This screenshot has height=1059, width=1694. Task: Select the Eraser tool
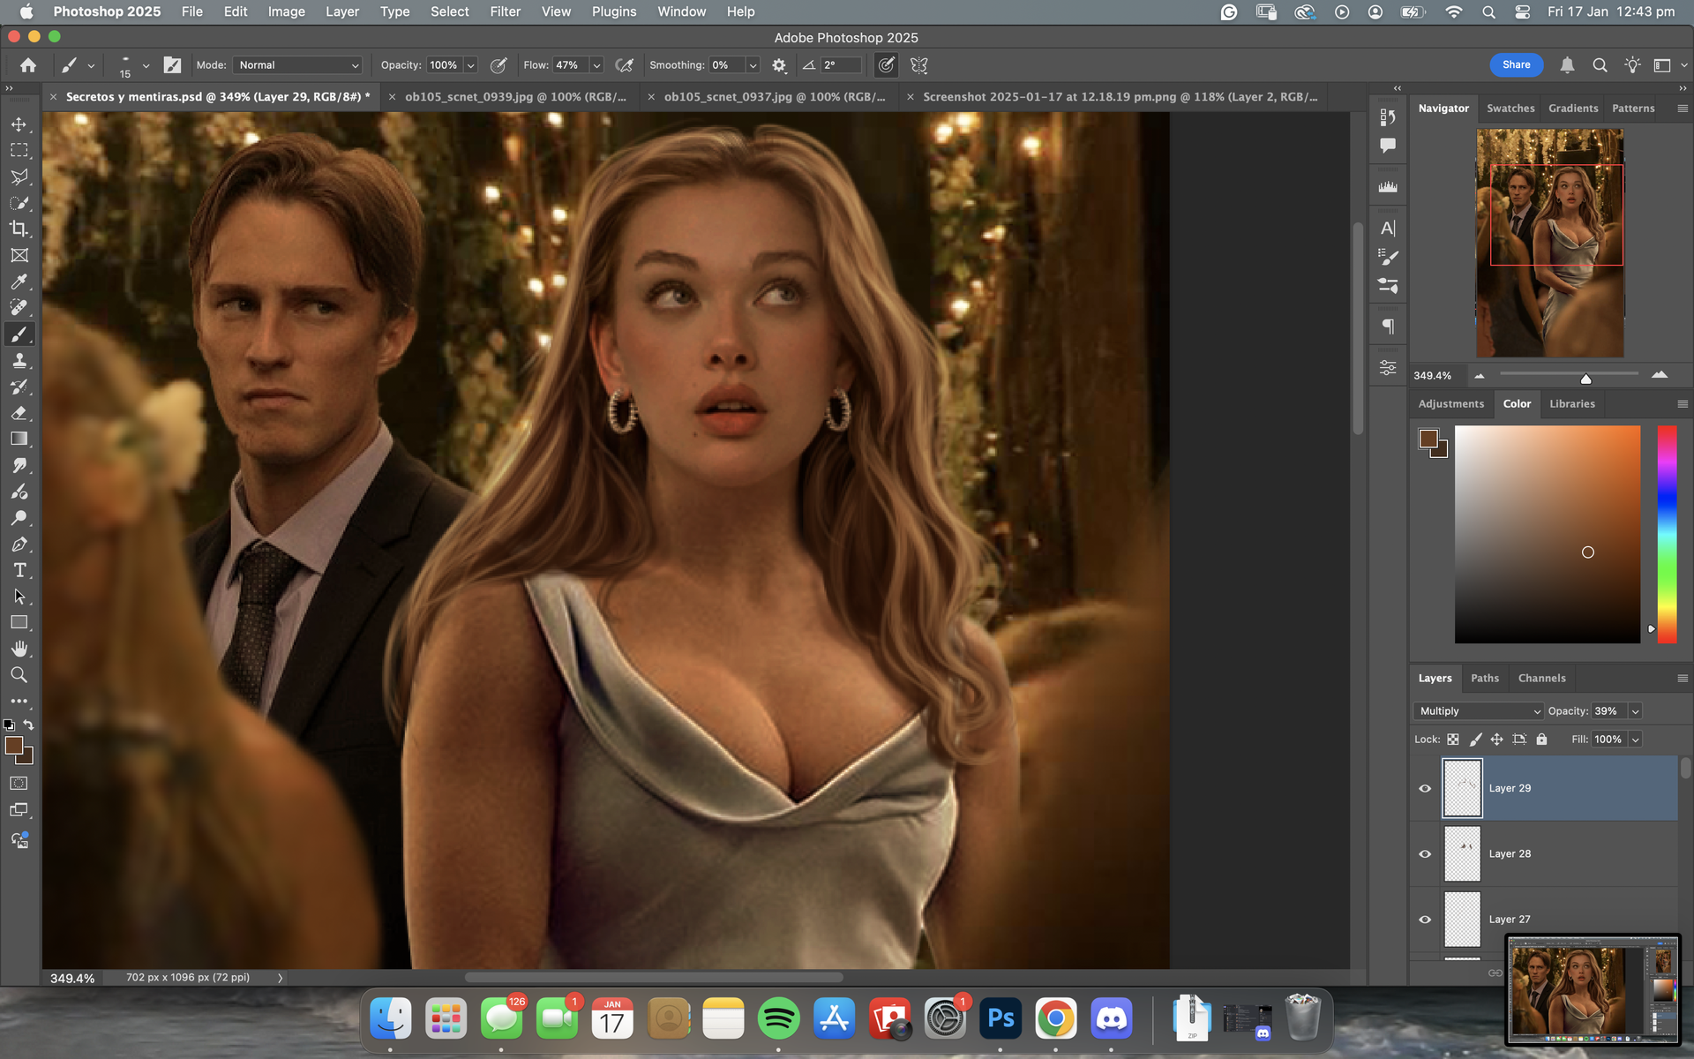tap(19, 413)
